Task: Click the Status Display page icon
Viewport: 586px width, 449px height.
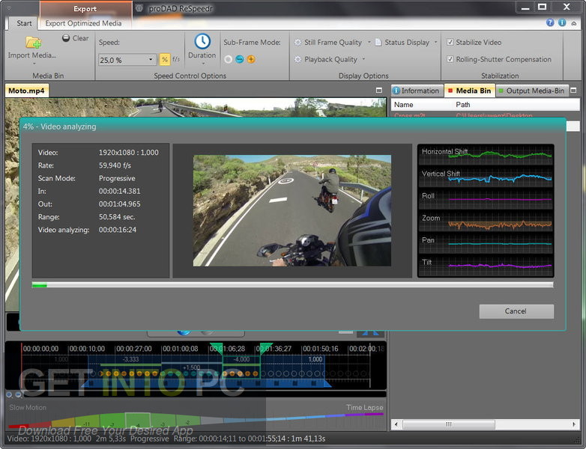Action: click(x=378, y=42)
